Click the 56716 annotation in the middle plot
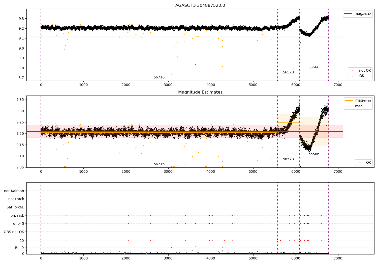This screenshot has width=378, height=264. [159, 164]
